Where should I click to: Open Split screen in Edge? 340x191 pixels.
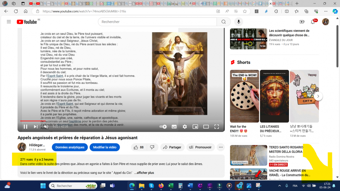click(x=287, y=11)
